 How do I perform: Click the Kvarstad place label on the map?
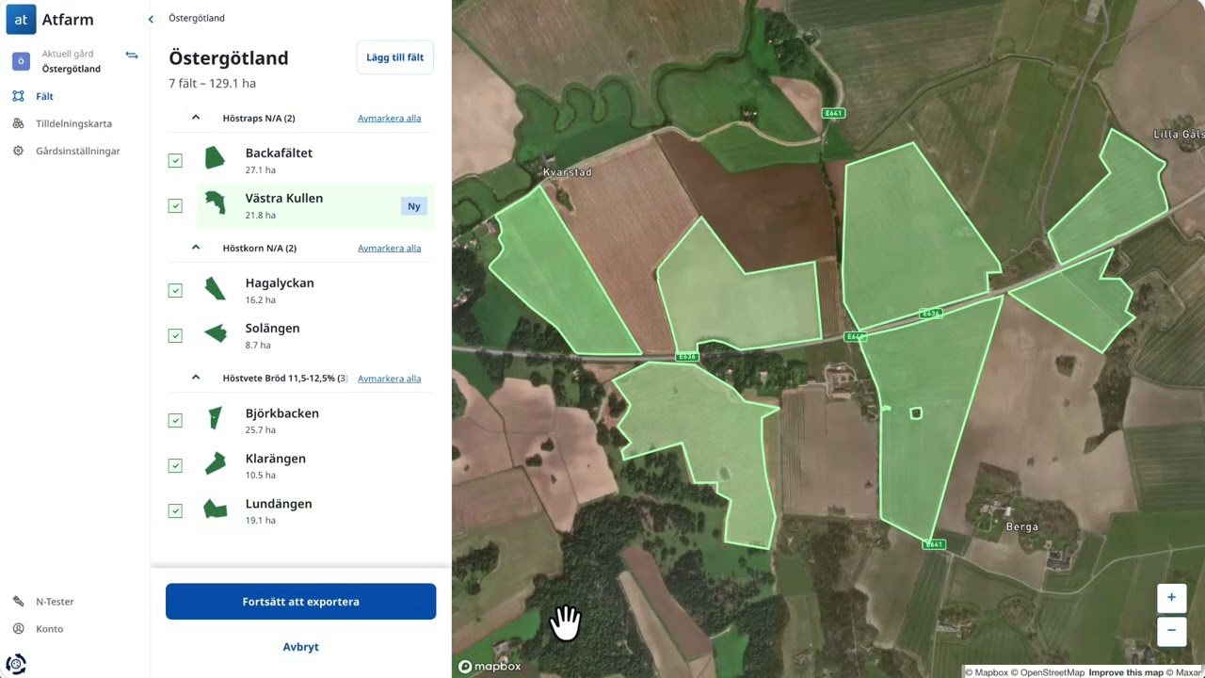pos(567,172)
